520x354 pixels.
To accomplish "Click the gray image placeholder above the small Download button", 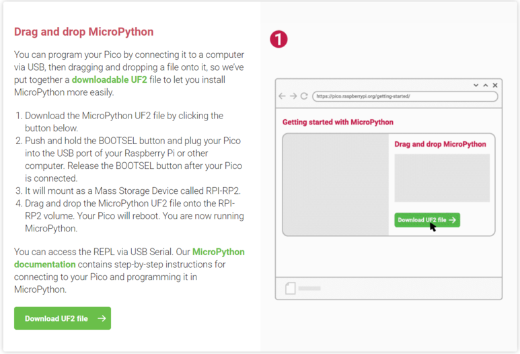I will [442, 178].
